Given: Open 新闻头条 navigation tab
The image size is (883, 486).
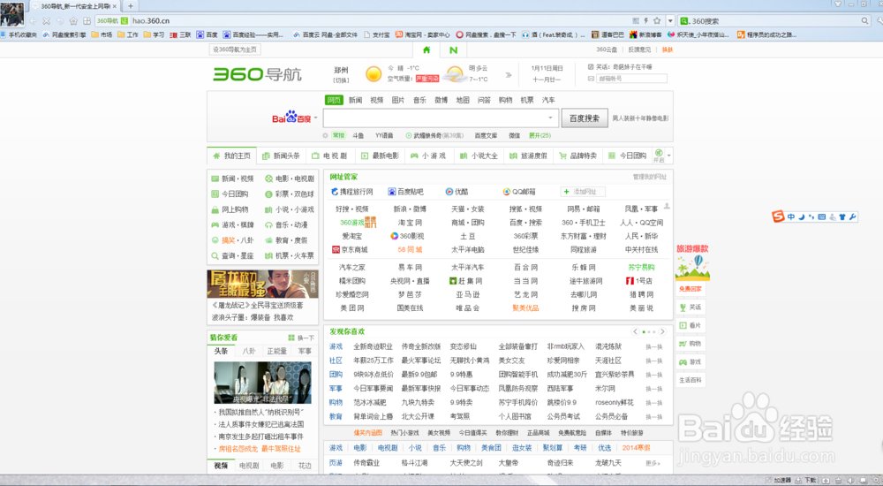Looking at the screenshot, I should (281, 156).
